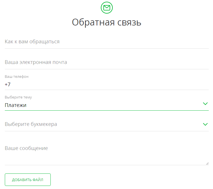The image size is (213, 189).
Task: Focus the 'Ваша электронная почта' email field
Action: coord(107,62)
